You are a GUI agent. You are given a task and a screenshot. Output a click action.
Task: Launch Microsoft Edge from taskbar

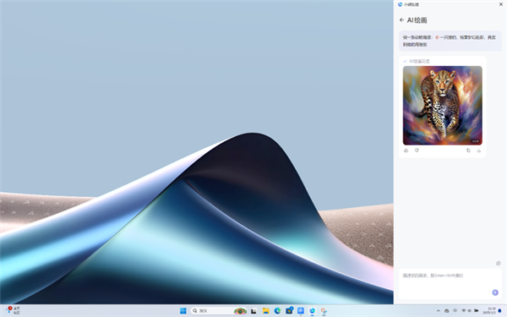coord(277,311)
